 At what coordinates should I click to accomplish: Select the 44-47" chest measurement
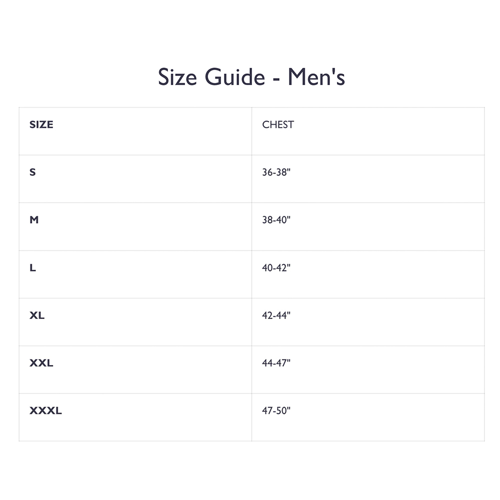(276, 363)
